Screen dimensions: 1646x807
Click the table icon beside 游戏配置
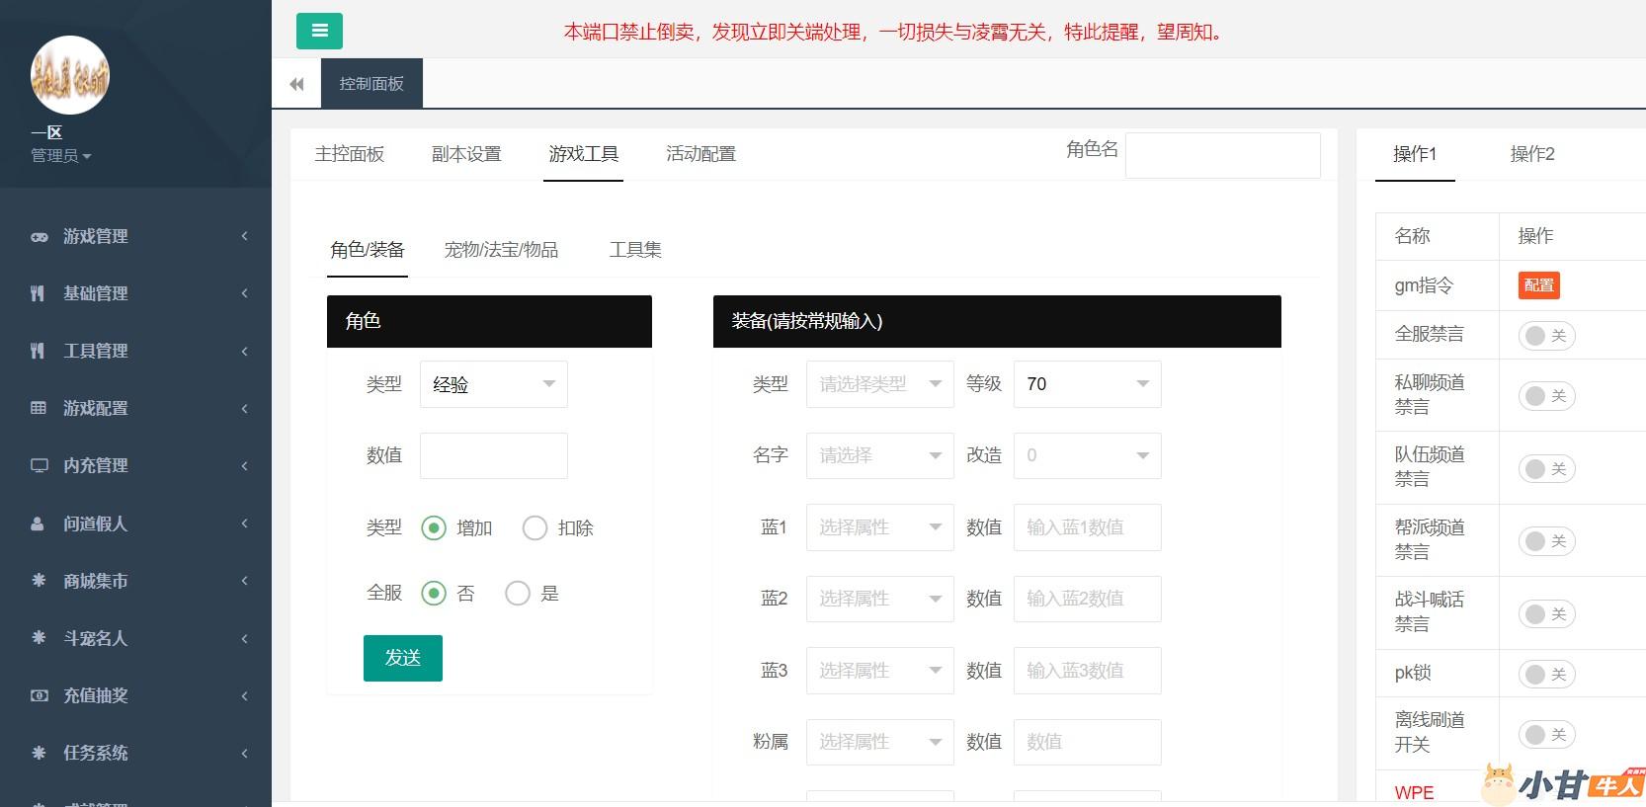coord(39,408)
